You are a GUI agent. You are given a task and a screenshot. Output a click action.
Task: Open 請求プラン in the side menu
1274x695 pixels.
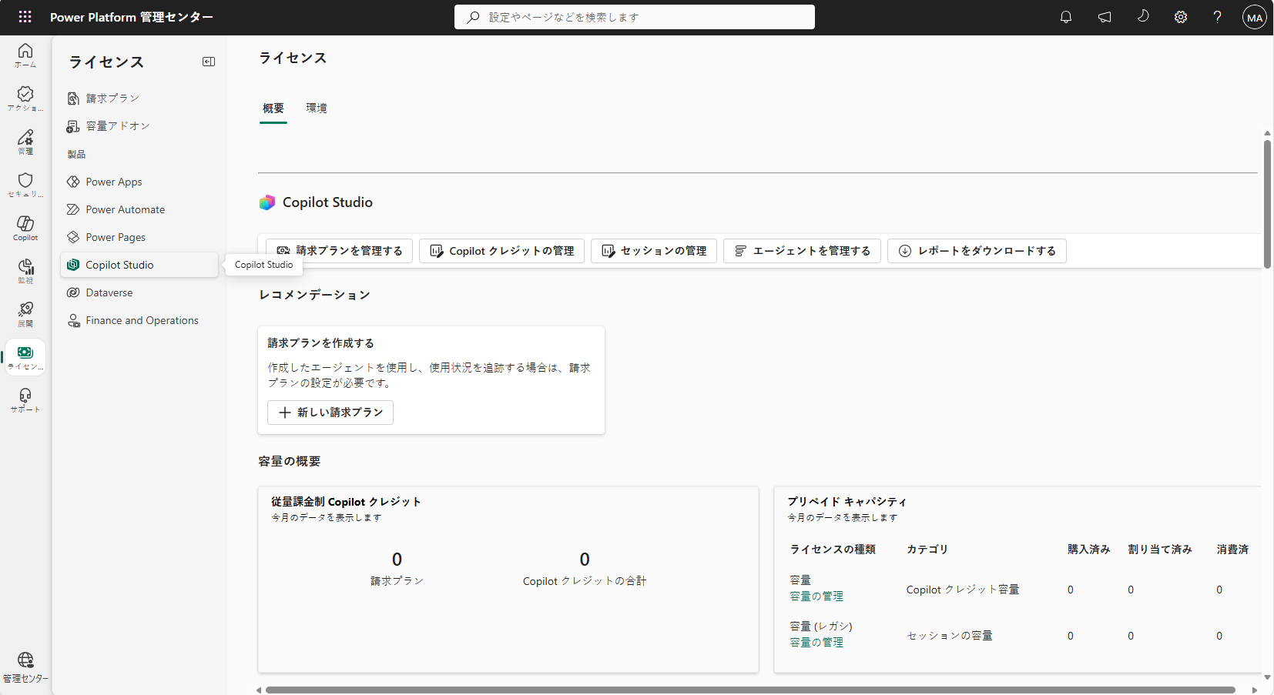(x=139, y=99)
